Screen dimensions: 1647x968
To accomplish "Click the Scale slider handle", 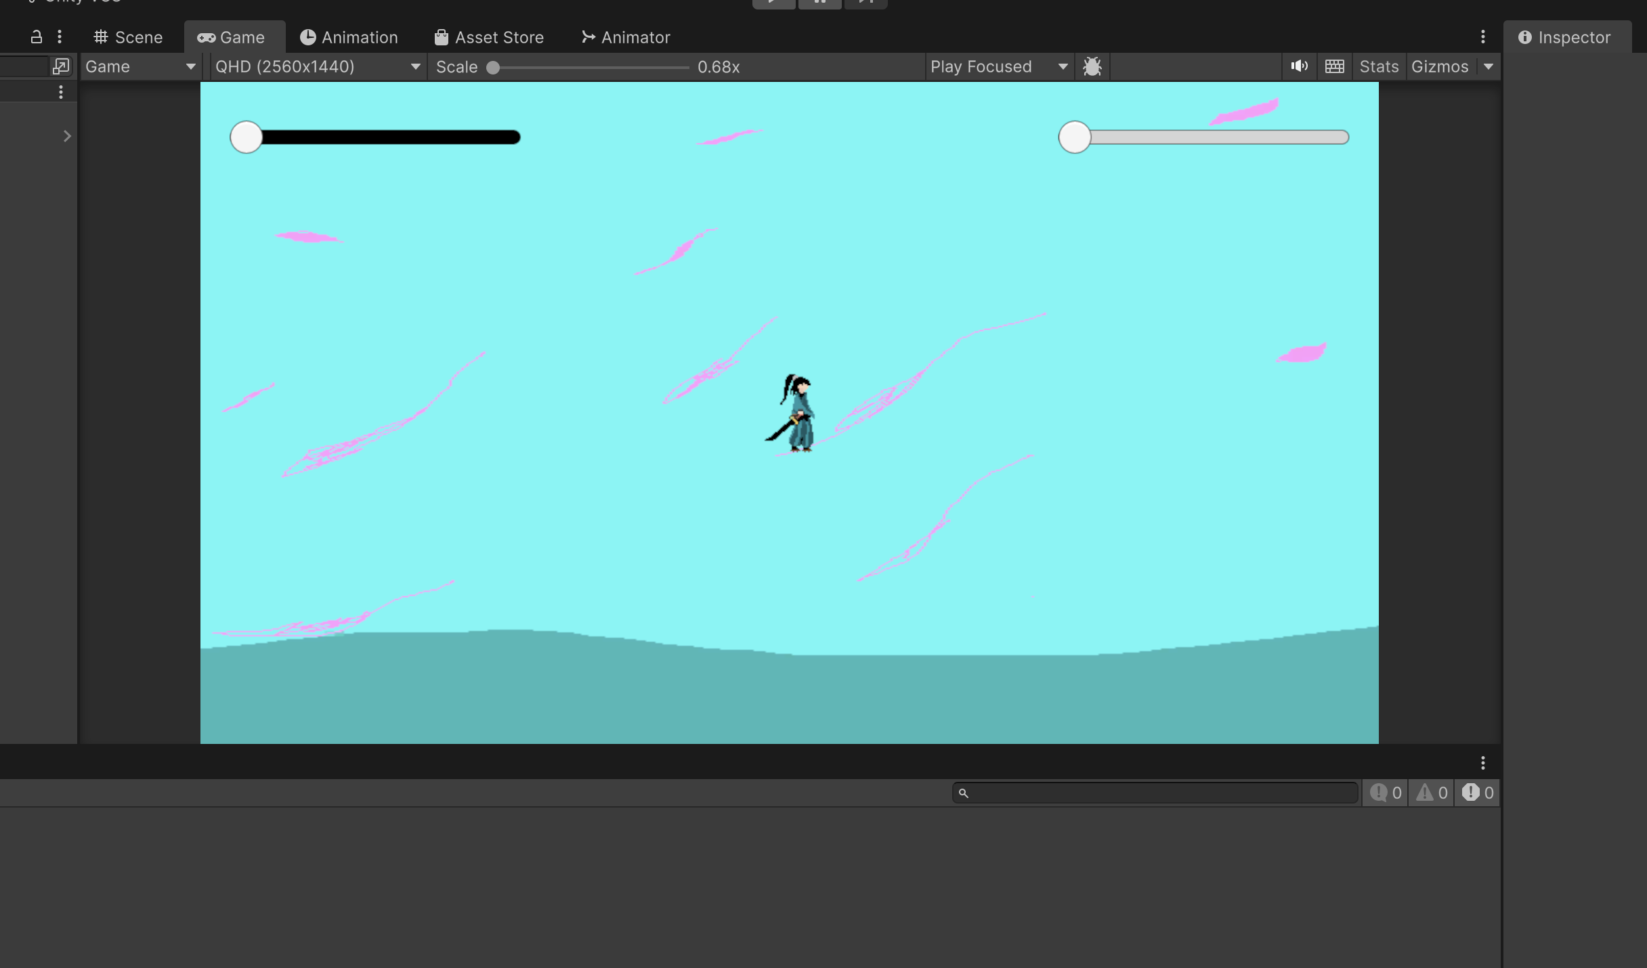I will coord(494,67).
